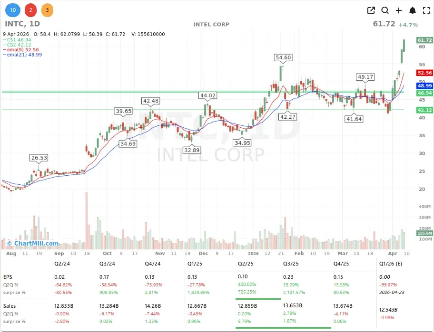Click the 54.60 price callout on the chart

click(283, 57)
